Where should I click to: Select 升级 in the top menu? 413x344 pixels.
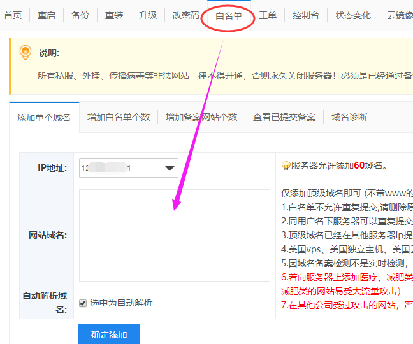[148, 15]
